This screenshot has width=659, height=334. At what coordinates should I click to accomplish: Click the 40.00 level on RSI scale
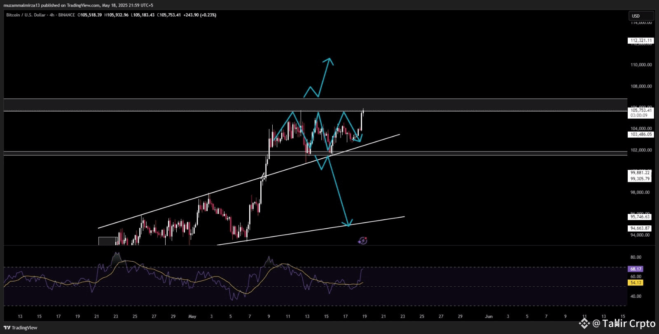[x=636, y=296]
